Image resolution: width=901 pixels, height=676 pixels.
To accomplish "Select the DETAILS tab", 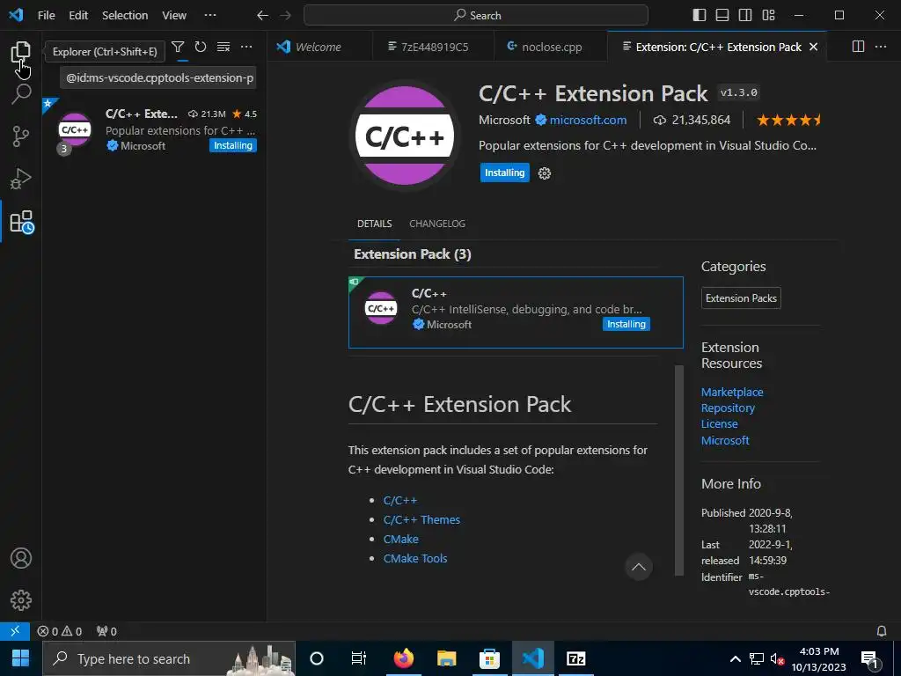I will coord(374,224).
